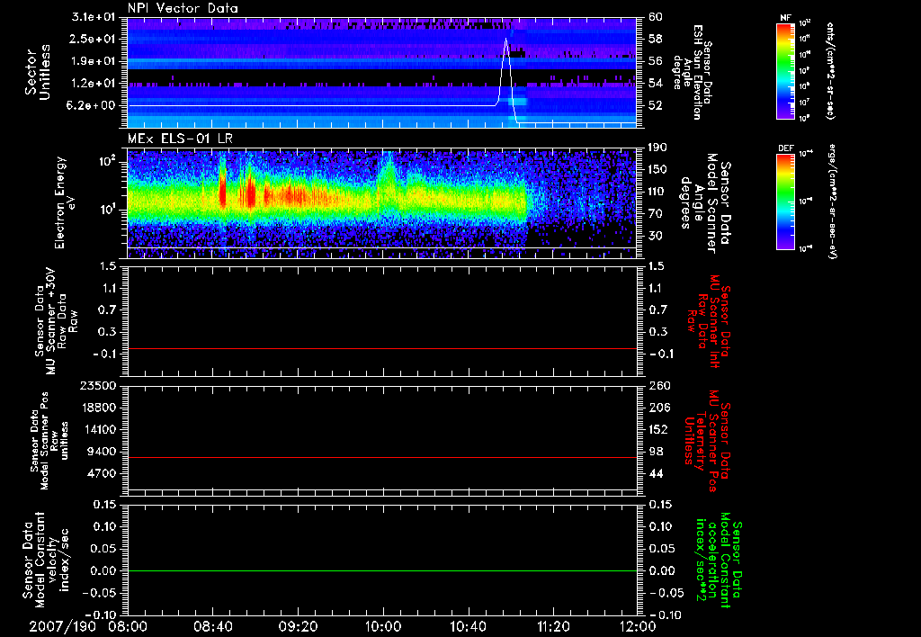Click the '98' Telemetry axis value

coord(656,452)
